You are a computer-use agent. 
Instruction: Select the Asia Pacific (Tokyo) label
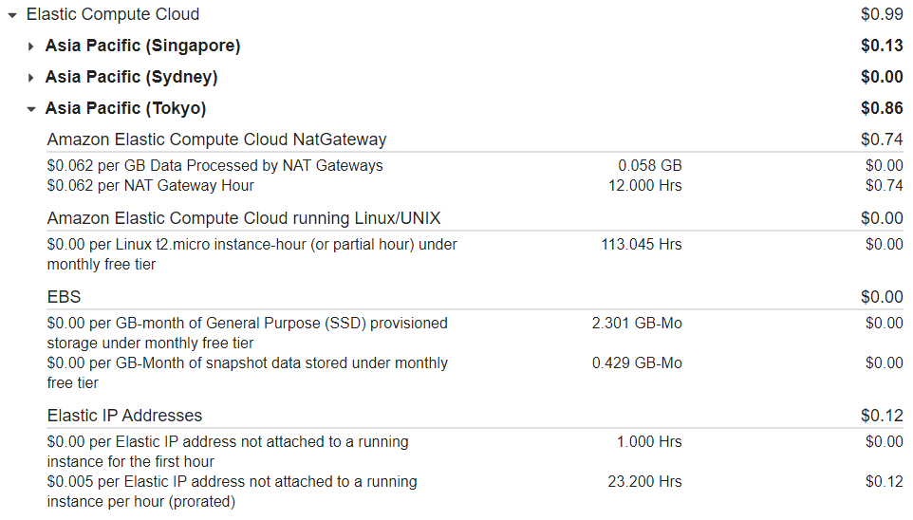point(126,108)
